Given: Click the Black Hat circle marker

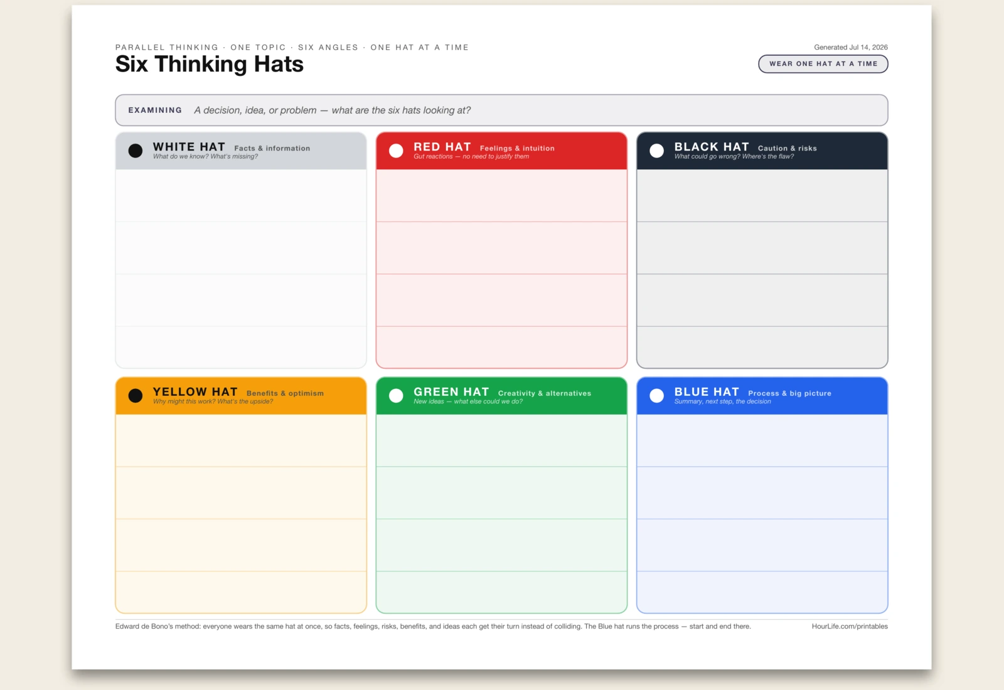Looking at the screenshot, I should (x=657, y=151).
